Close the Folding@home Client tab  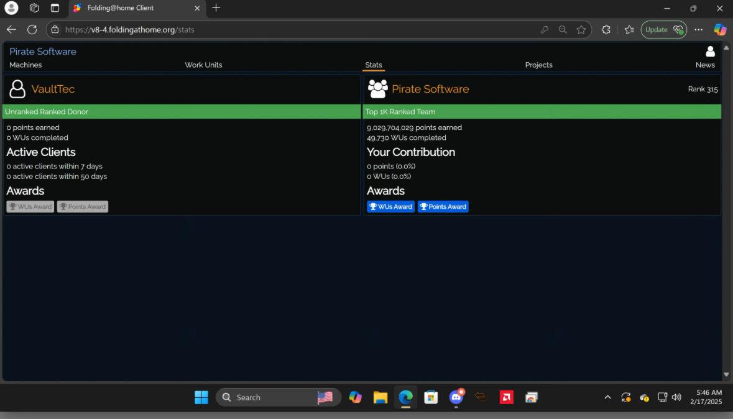[197, 8]
